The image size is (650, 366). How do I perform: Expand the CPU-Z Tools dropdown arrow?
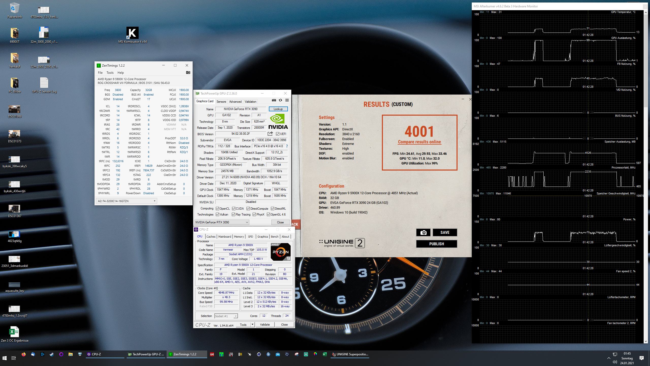[252, 325]
